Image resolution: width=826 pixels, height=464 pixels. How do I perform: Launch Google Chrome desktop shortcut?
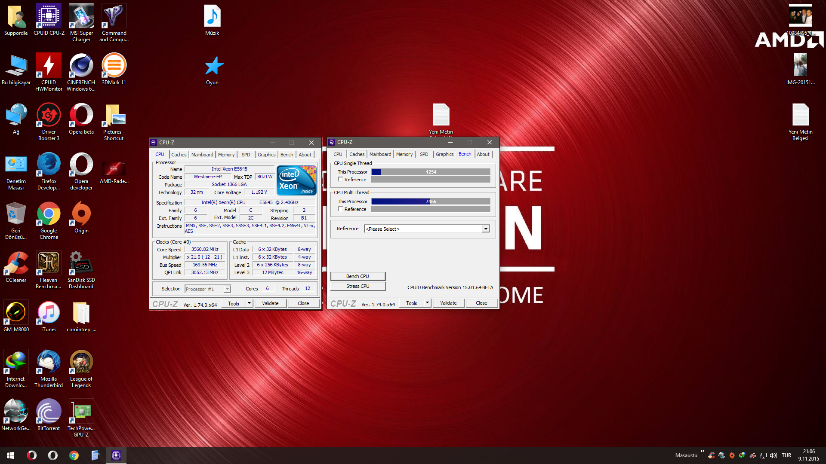tap(49, 220)
